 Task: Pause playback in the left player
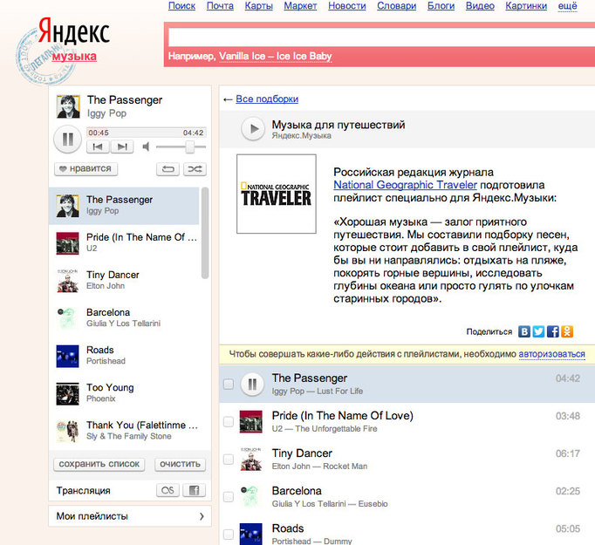point(67,140)
